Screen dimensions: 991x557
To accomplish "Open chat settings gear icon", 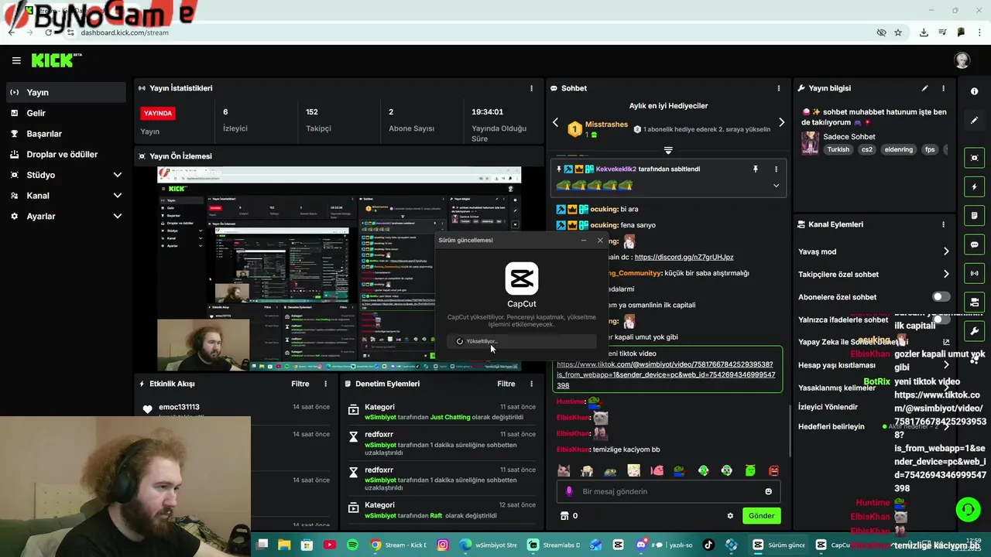I will (729, 516).
